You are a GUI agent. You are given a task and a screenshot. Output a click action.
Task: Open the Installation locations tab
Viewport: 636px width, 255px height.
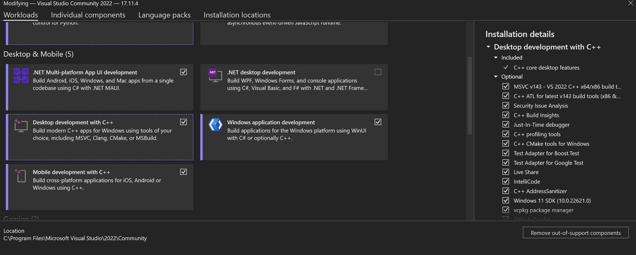[237, 15]
